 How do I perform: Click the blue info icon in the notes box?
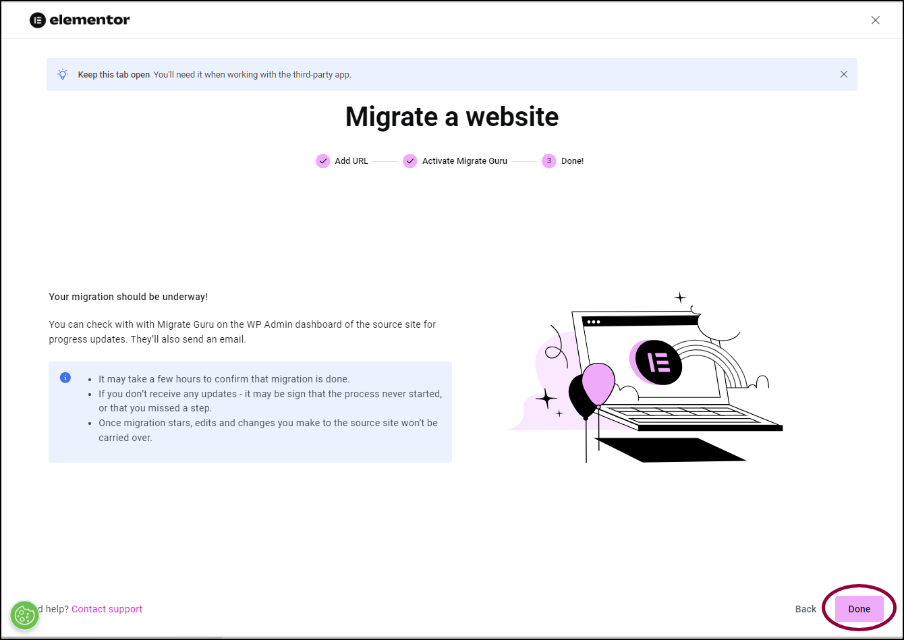tap(65, 378)
